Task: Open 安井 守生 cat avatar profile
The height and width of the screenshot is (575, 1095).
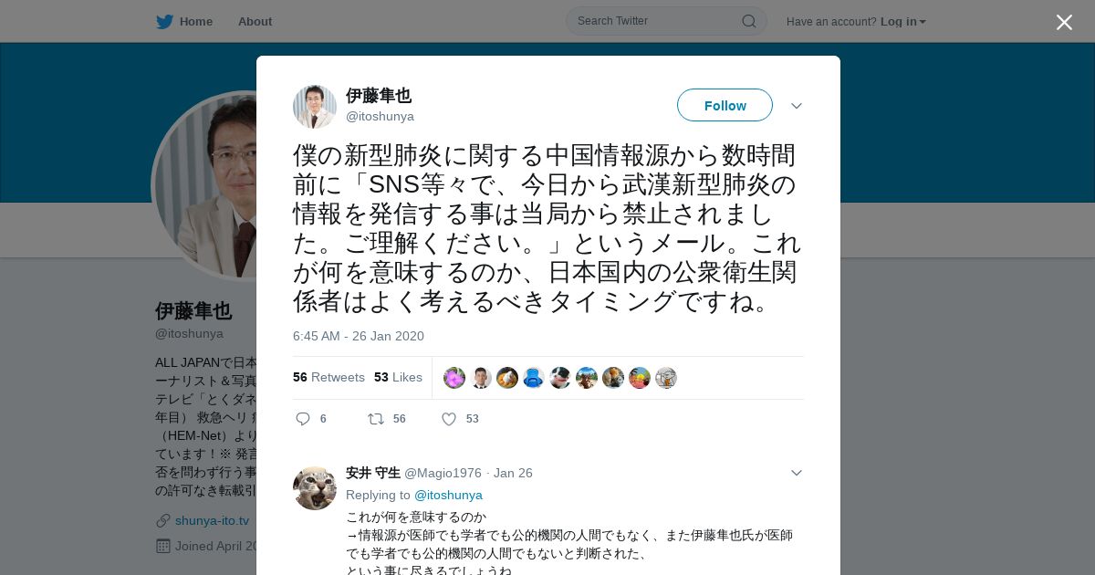Action: click(x=315, y=488)
